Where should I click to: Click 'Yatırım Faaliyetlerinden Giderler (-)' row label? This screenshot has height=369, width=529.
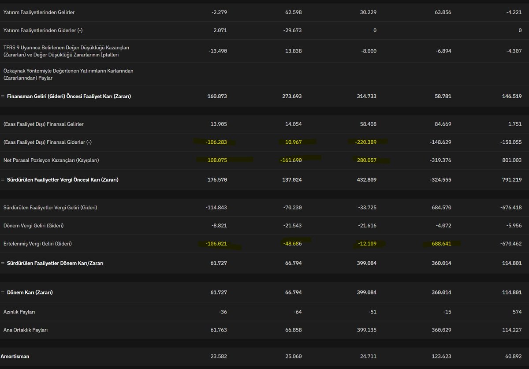pyautogui.click(x=43, y=30)
